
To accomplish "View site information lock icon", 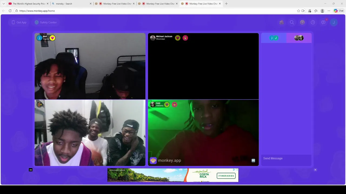I will [16, 11].
